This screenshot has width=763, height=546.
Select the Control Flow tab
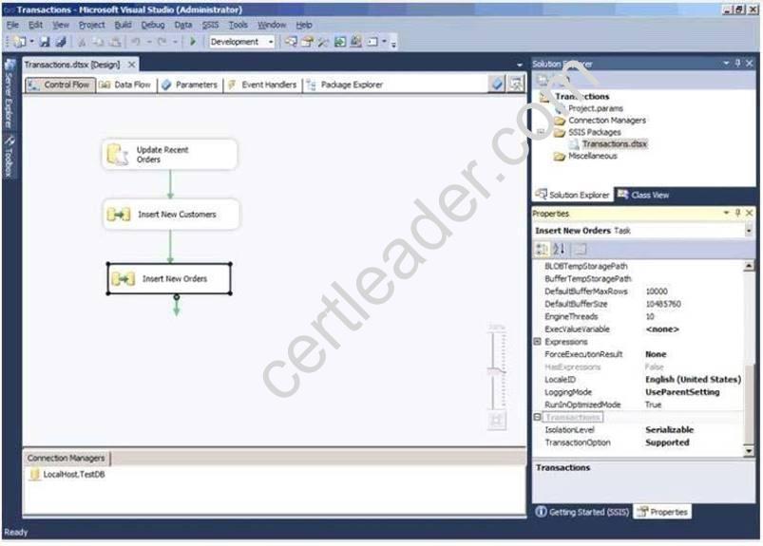[60, 85]
